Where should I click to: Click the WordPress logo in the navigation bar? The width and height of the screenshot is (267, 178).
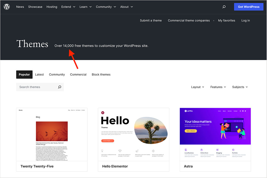(x=7, y=7)
